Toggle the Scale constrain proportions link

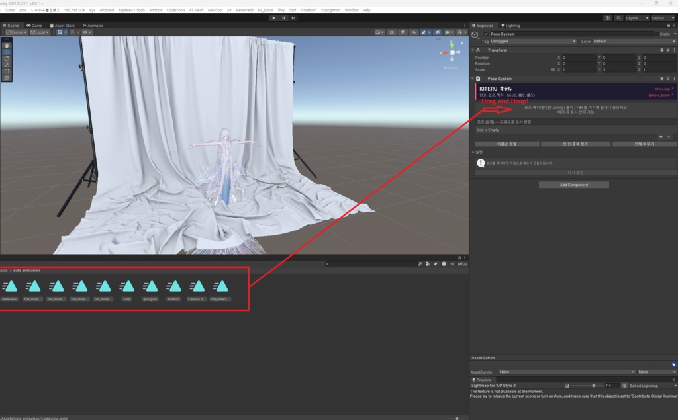click(x=552, y=69)
